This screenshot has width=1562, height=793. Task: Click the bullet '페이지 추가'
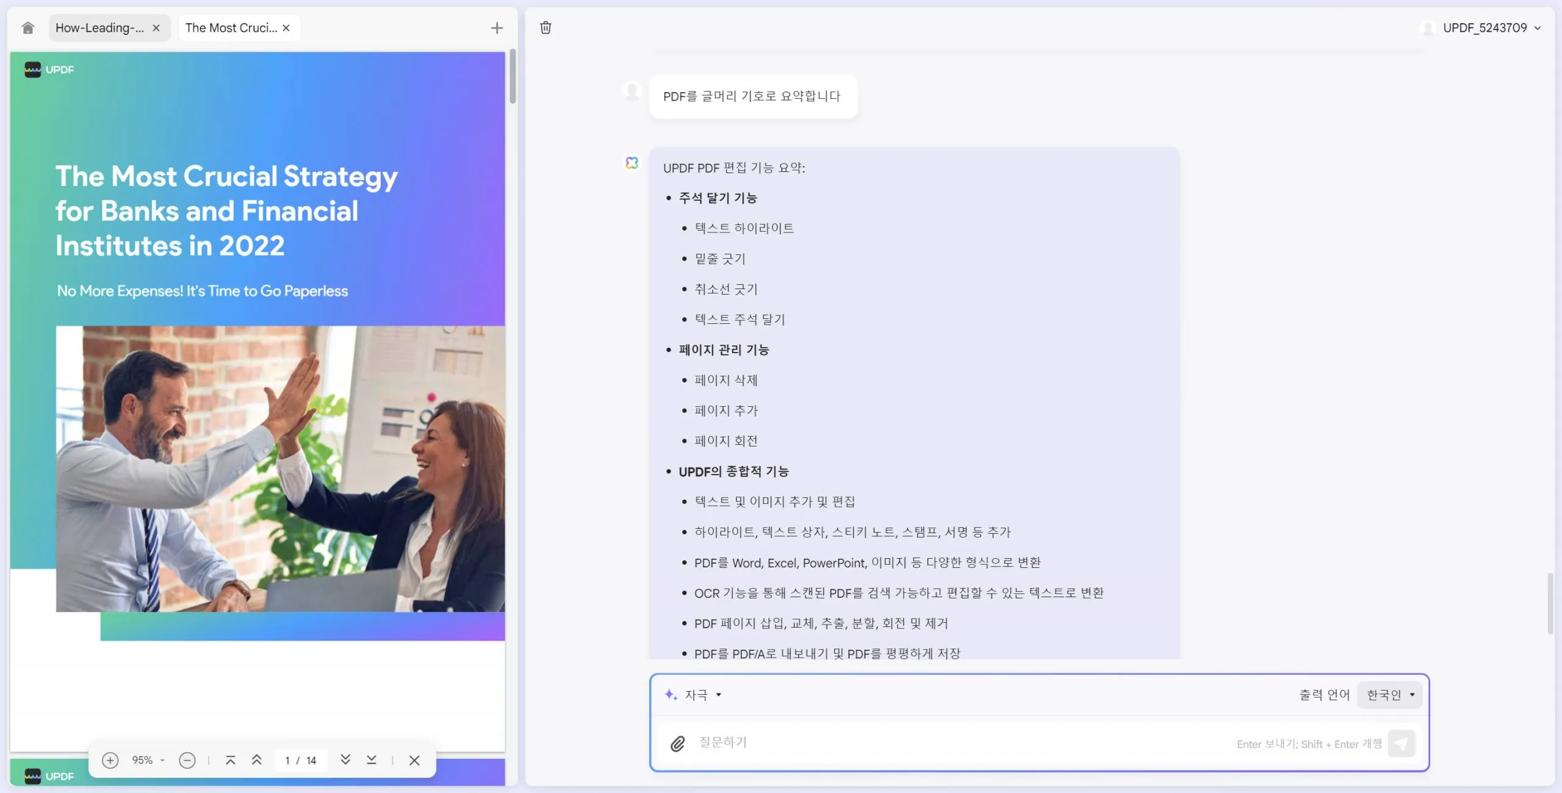[726, 411]
